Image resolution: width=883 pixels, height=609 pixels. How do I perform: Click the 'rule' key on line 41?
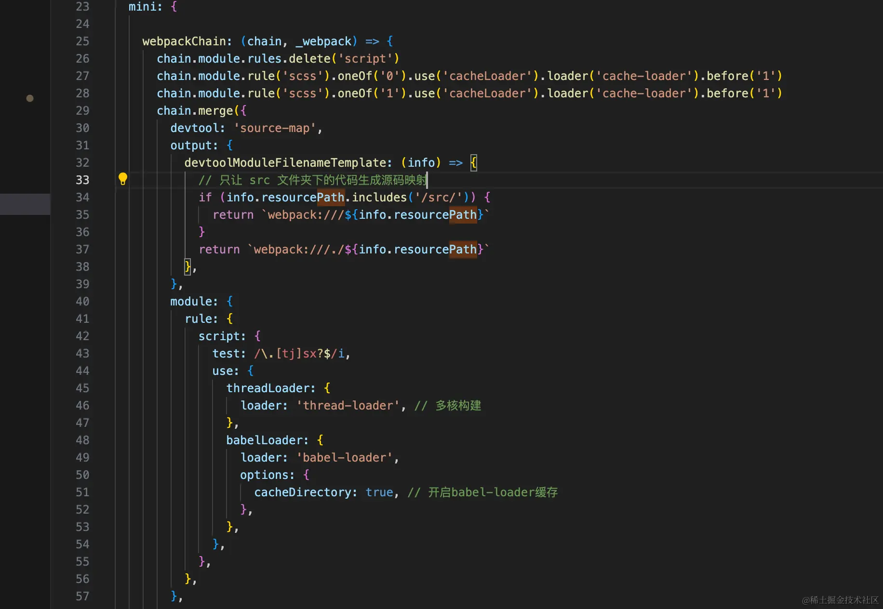[x=198, y=319]
